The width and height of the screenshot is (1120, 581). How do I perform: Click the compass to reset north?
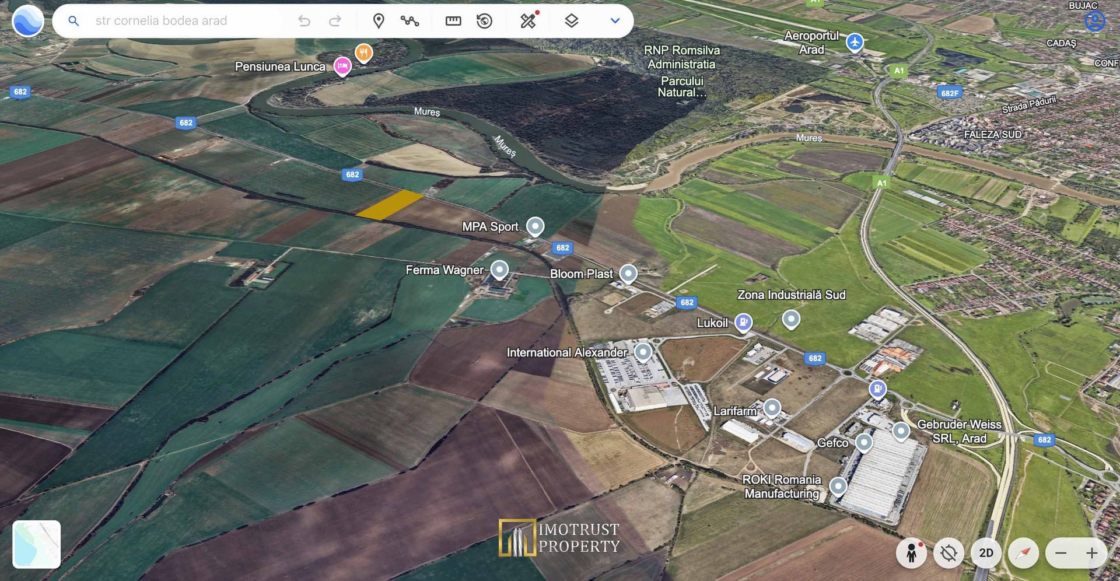1023,552
